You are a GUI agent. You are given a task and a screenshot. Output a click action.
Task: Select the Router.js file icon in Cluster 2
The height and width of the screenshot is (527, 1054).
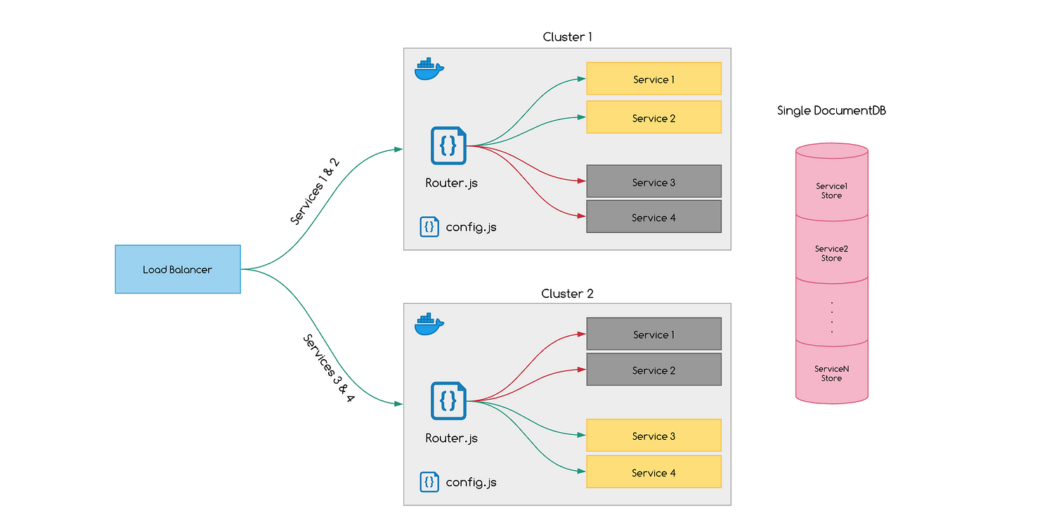(449, 401)
